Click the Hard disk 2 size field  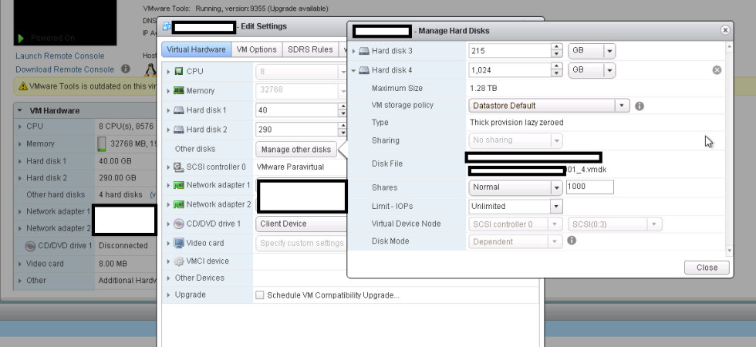(298, 130)
